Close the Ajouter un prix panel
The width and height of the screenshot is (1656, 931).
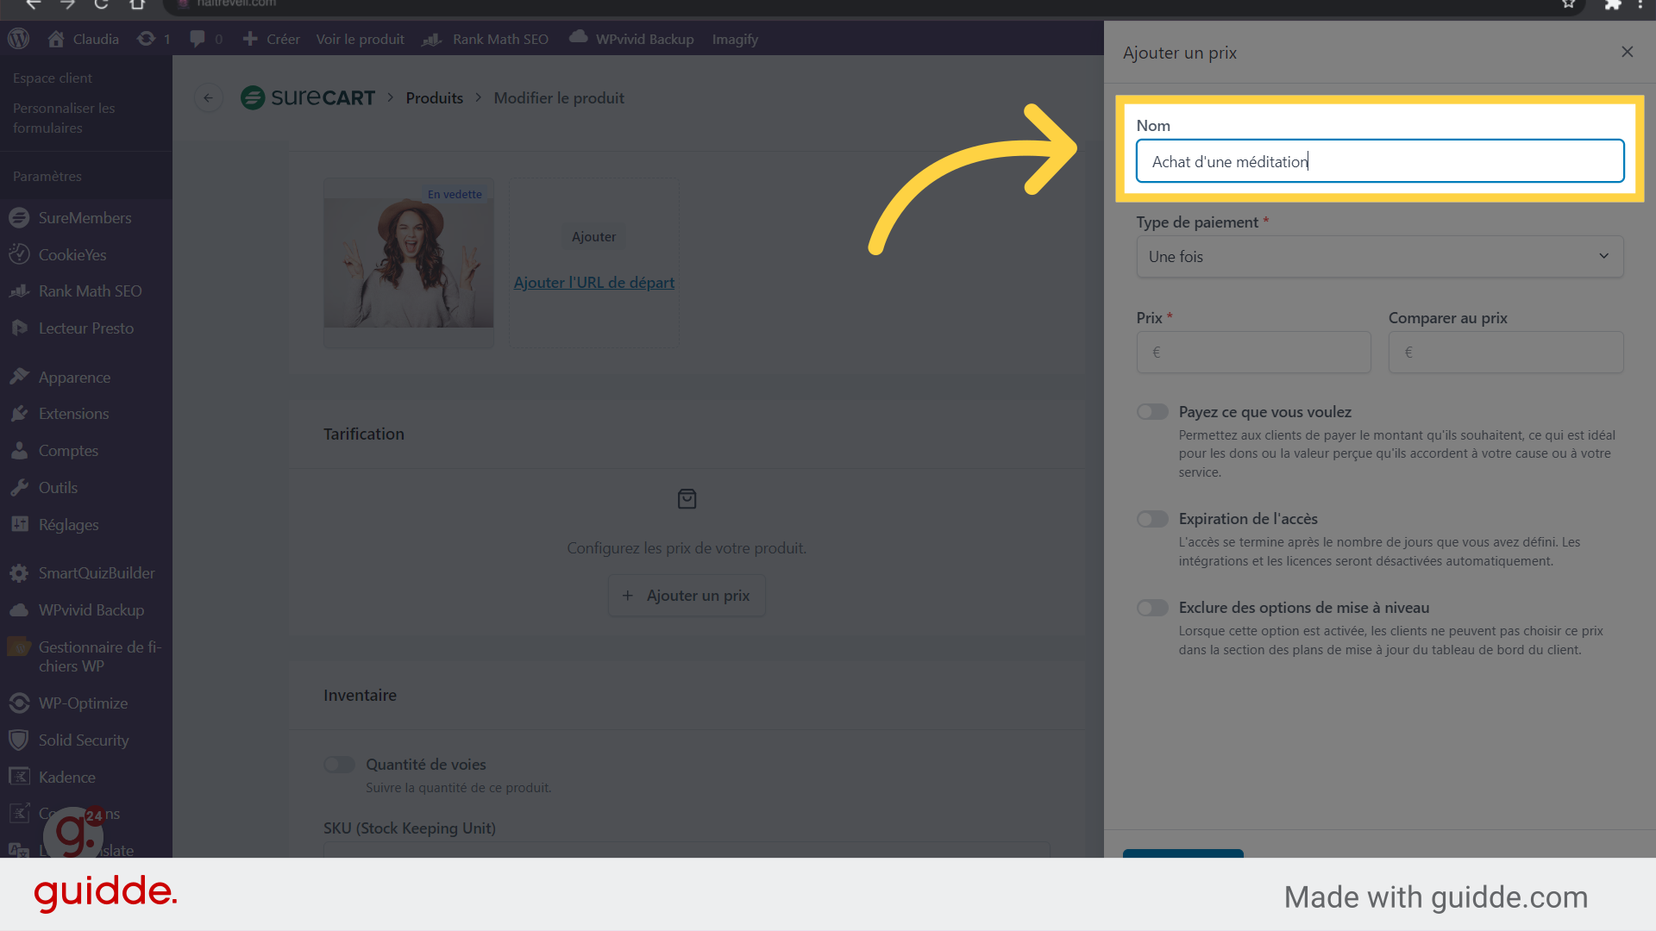[x=1627, y=52]
